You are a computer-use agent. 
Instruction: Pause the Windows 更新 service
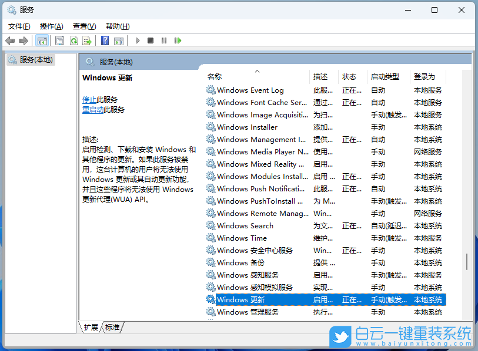tap(165, 41)
